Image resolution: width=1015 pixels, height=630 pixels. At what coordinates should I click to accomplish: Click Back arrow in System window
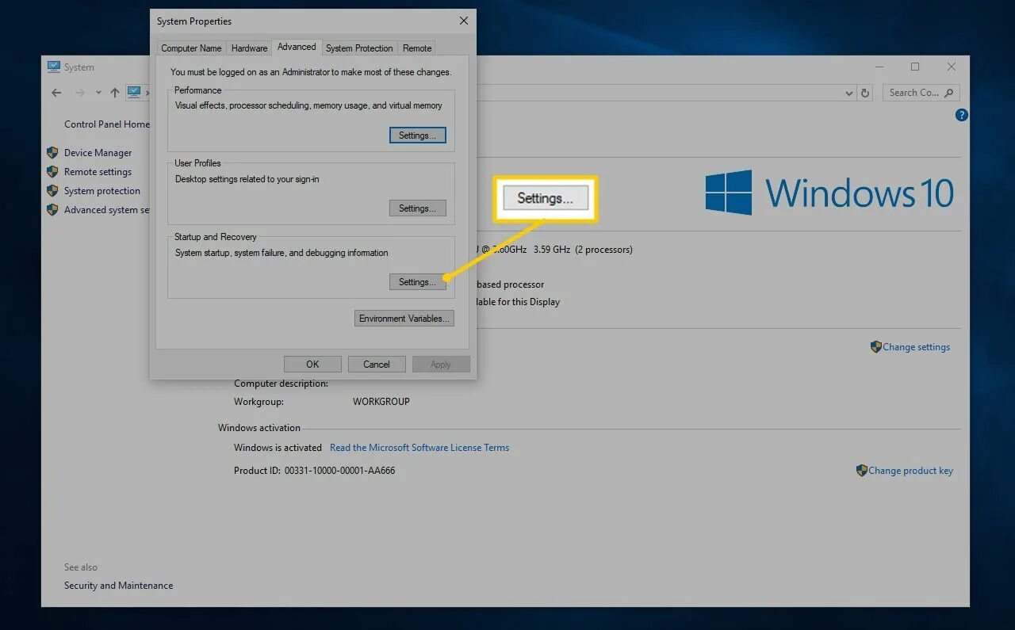pos(56,93)
